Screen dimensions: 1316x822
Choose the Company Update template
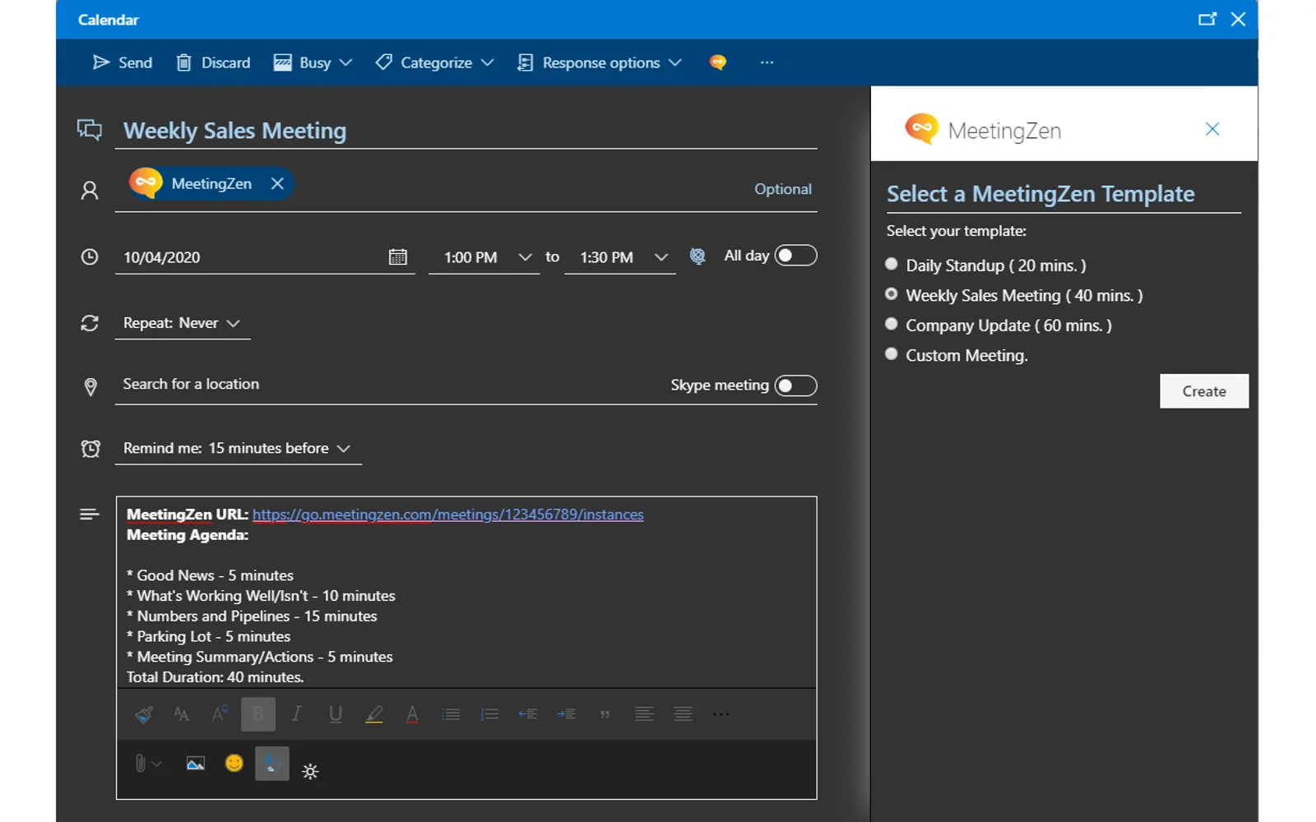[892, 324]
